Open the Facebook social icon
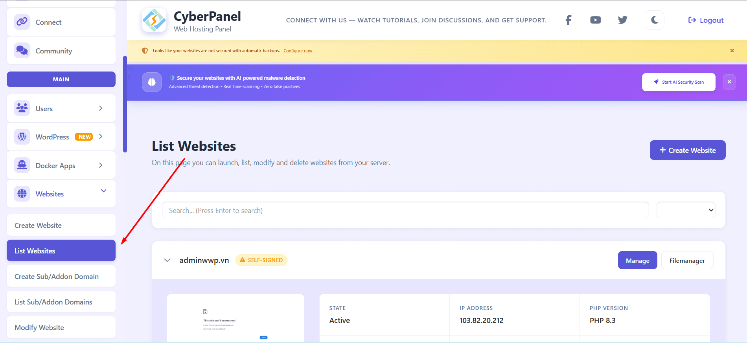The width and height of the screenshot is (747, 343). point(568,20)
